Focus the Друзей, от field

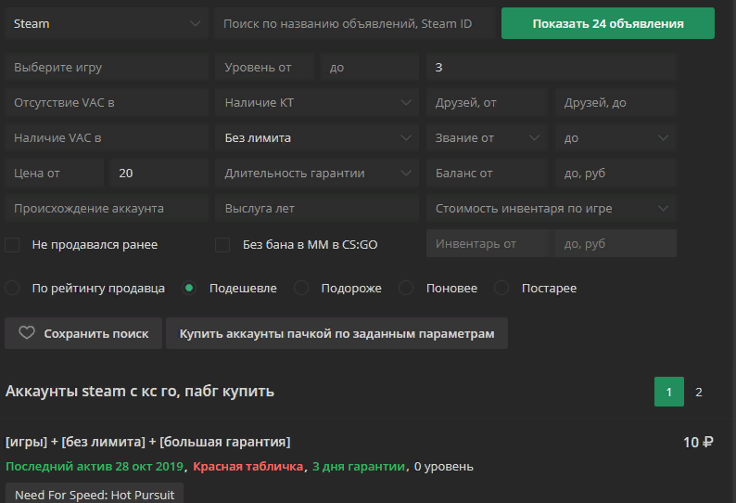pos(487,102)
